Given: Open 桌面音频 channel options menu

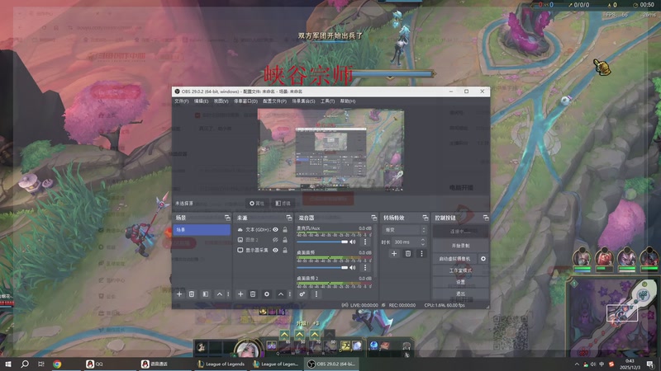Looking at the screenshot, I should click(365, 267).
